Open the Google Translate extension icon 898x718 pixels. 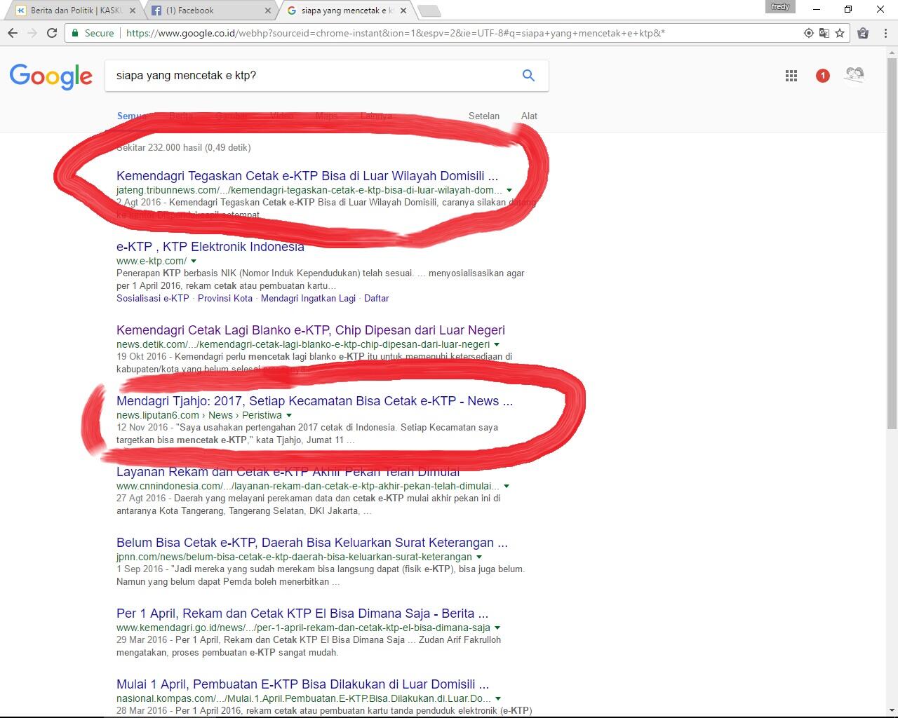824,33
